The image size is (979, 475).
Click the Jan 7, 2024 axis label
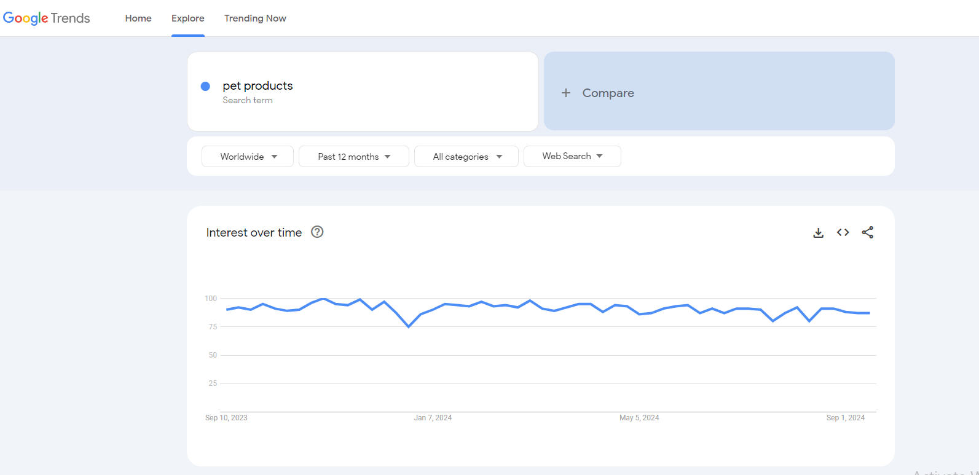point(433,418)
